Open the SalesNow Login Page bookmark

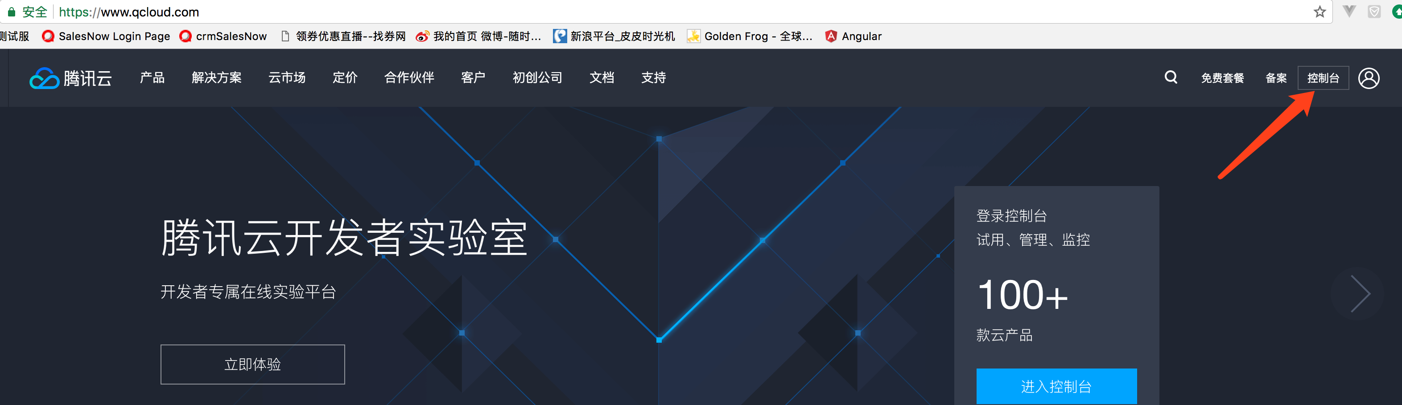(106, 36)
